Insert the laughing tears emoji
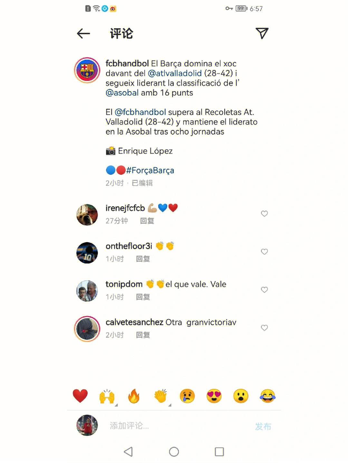Image resolution: width=348 pixels, height=463 pixels. [267, 396]
